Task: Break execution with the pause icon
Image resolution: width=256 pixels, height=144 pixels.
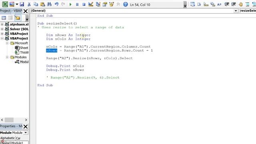Action: pyautogui.click(x=77, y=4)
